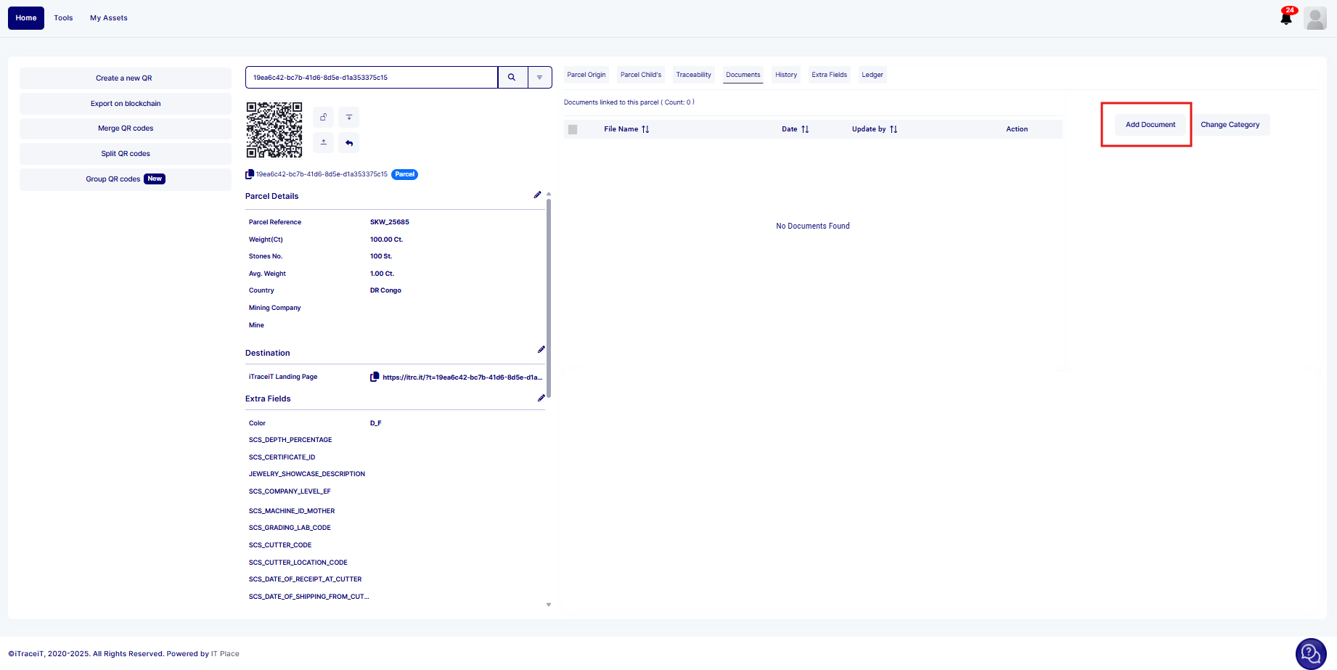Click the Add Document button

(1150, 125)
